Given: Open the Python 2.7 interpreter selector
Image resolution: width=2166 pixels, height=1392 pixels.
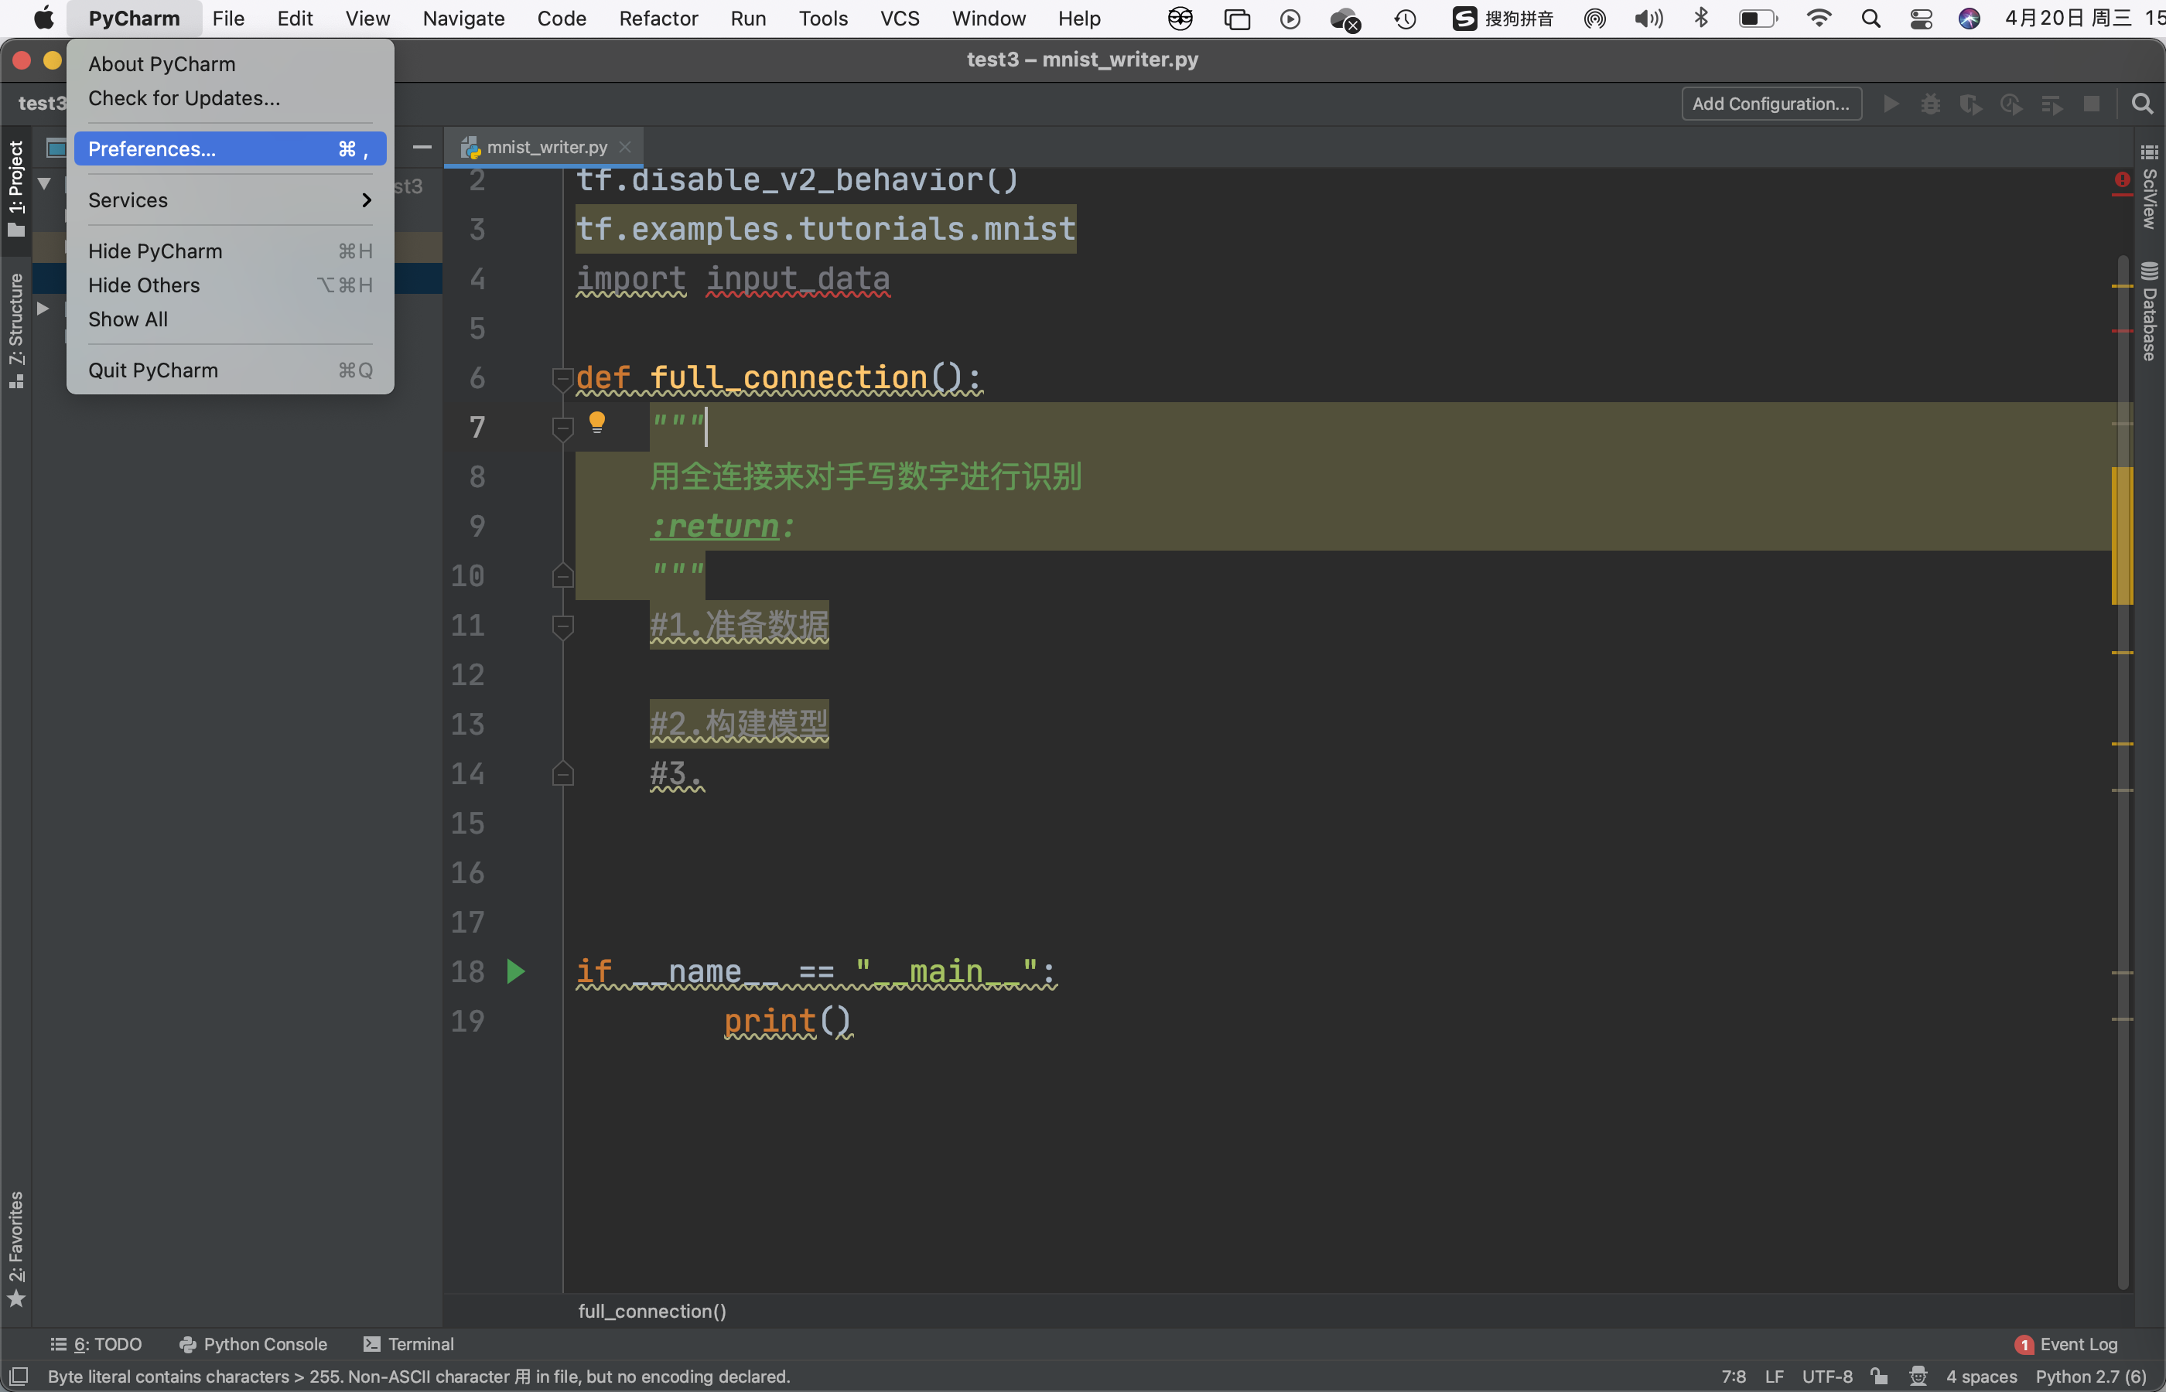Looking at the screenshot, I should (x=2090, y=1376).
